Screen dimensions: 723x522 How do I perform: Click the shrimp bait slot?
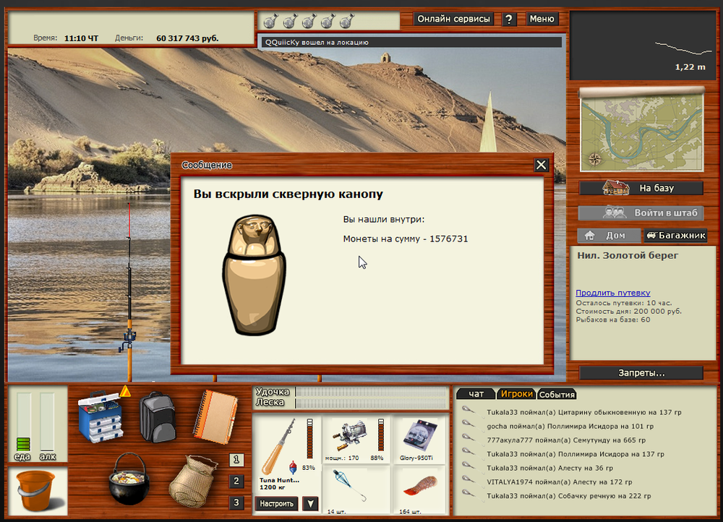420,488
